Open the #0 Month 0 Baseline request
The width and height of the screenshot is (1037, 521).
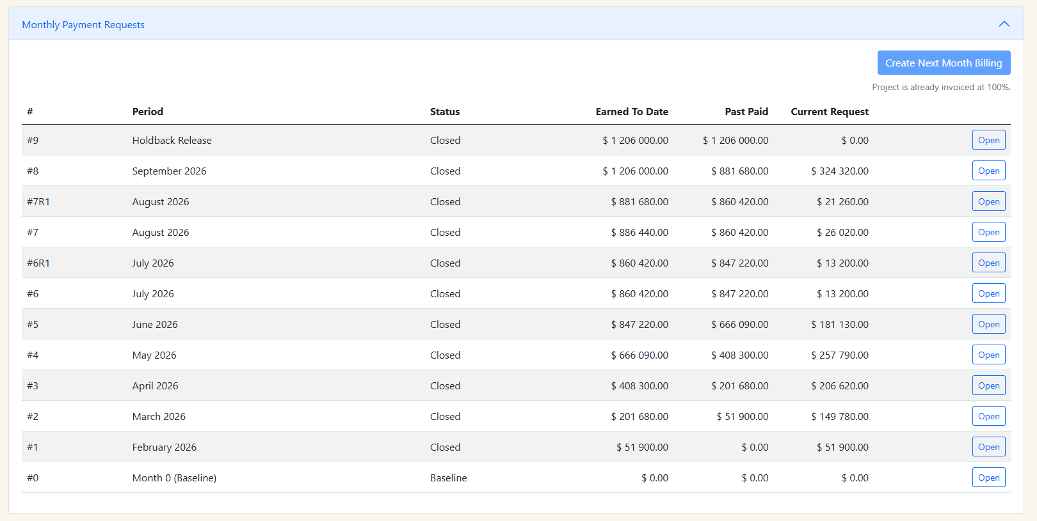tap(988, 478)
